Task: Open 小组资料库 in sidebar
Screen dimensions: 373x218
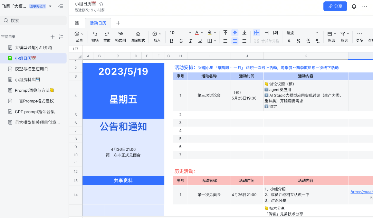Action: point(34,80)
